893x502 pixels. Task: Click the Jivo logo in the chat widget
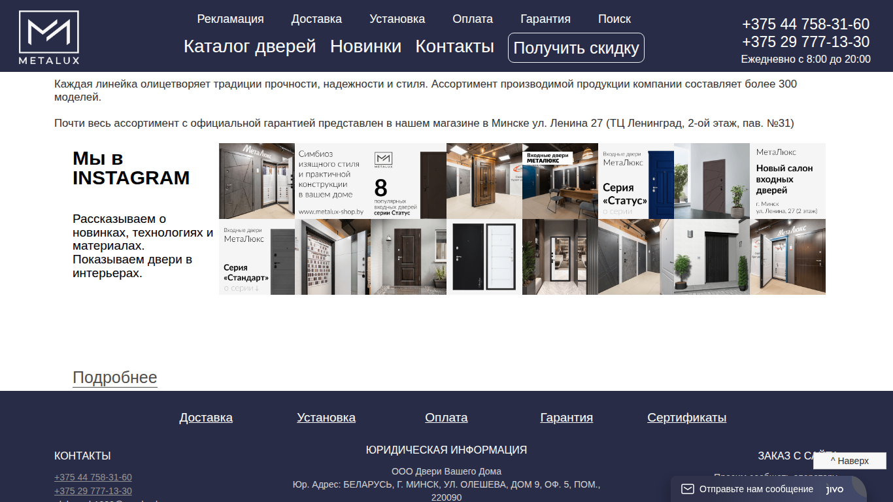835,489
